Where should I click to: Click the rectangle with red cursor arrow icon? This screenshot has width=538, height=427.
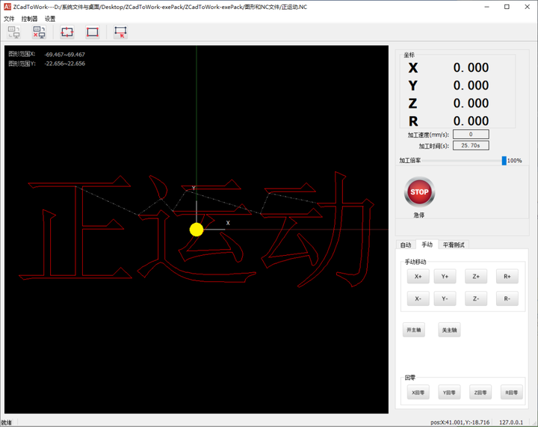click(121, 32)
